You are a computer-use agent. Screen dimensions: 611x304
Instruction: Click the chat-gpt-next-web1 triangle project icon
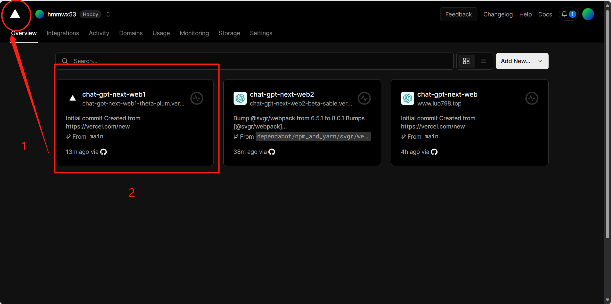tap(73, 98)
